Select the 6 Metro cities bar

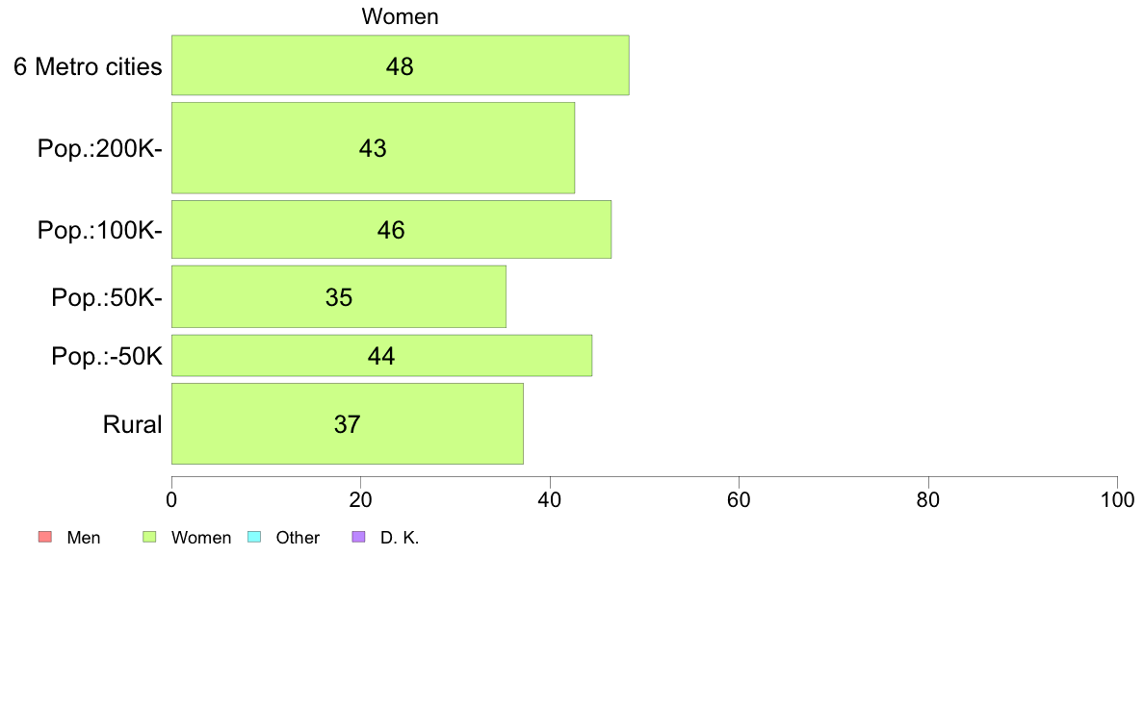coord(400,64)
